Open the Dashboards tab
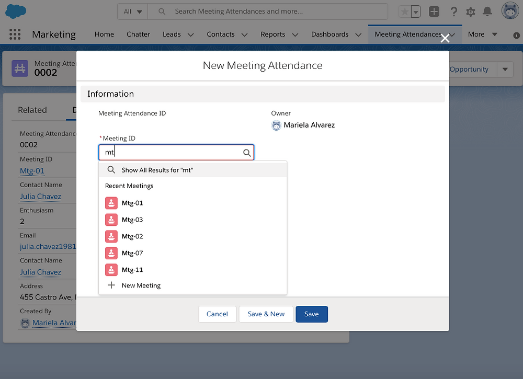The image size is (523, 379). point(329,35)
